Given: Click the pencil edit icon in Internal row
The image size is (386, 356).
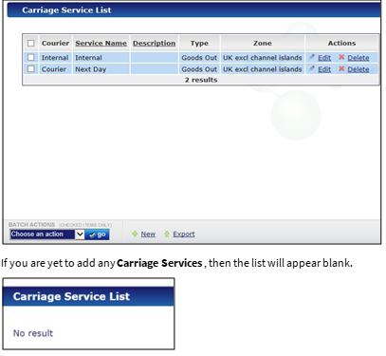Looking at the screenshot, I should 312,57.
